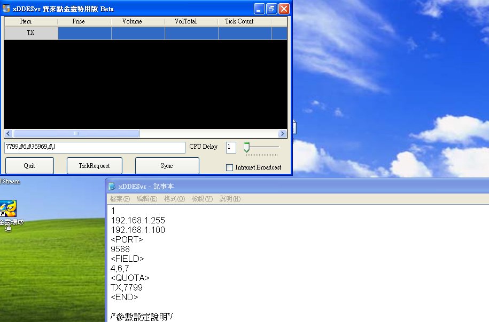This screenshot has height=322, width=489.
Task: Click the xDDESvr title bar app icon
Action: pyautogui.click(x=6, y=9)
